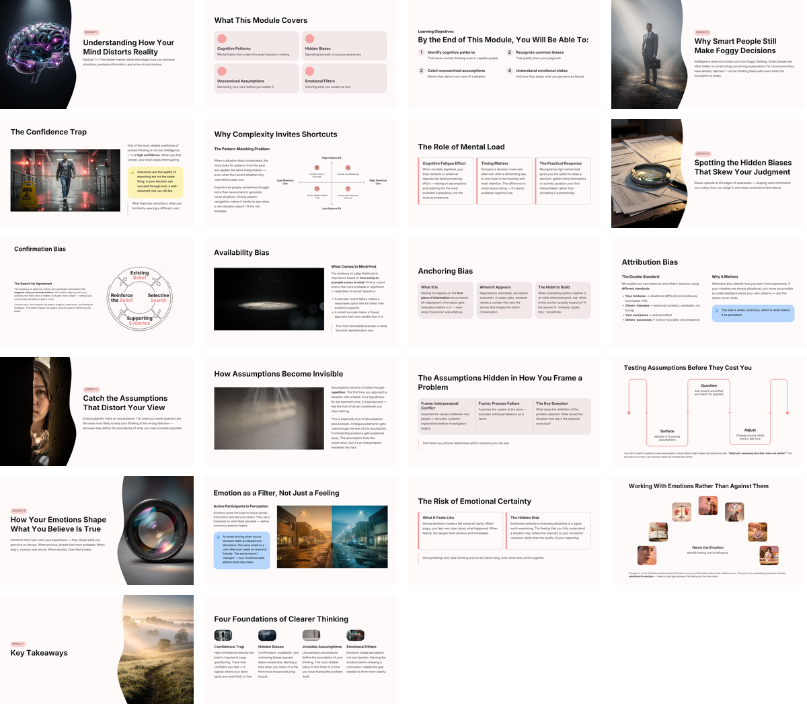Click the balance scales image in emotions arc
The width and height of the screenshot is (807, 704).
682,512
